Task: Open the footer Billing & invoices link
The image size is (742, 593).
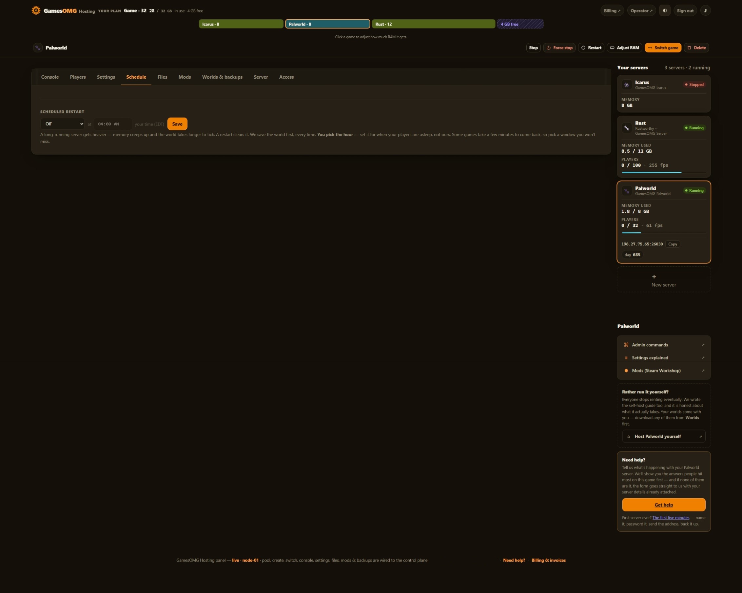Action: click(548, 560)
